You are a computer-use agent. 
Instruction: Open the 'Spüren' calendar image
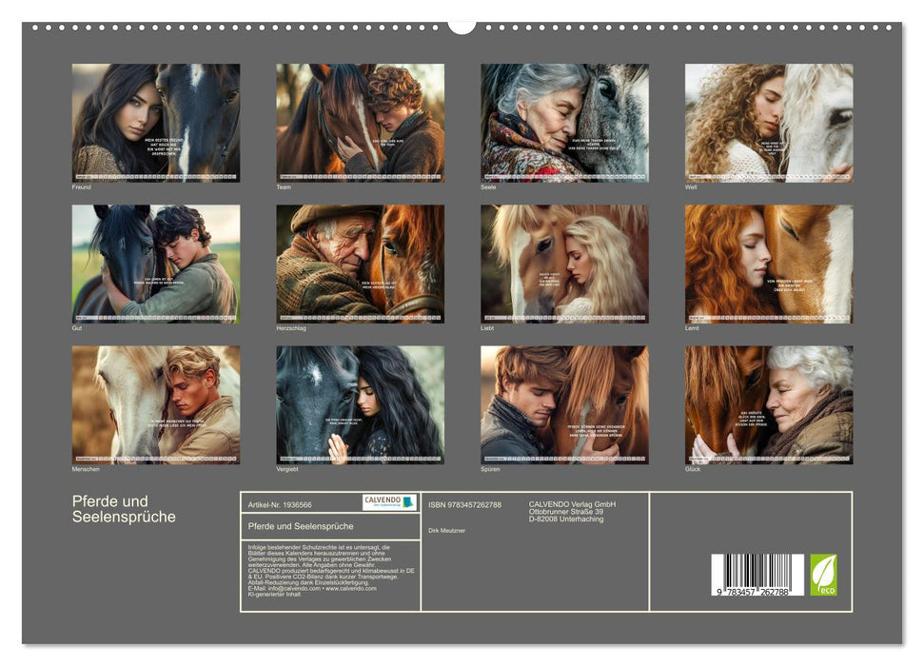pyautogui.click(x=564, y=404)
